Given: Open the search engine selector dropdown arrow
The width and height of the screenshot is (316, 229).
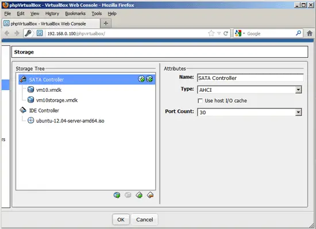Looking at the screenshot, I should tap(244, 33).
